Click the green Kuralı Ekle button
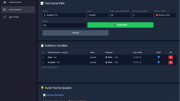 120,25
